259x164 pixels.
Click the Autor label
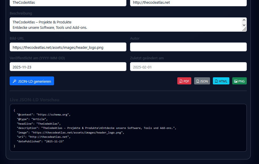[x=135, y=39]
